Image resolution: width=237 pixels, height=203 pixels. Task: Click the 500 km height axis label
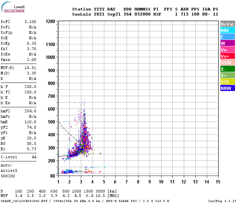pos(51,122)
